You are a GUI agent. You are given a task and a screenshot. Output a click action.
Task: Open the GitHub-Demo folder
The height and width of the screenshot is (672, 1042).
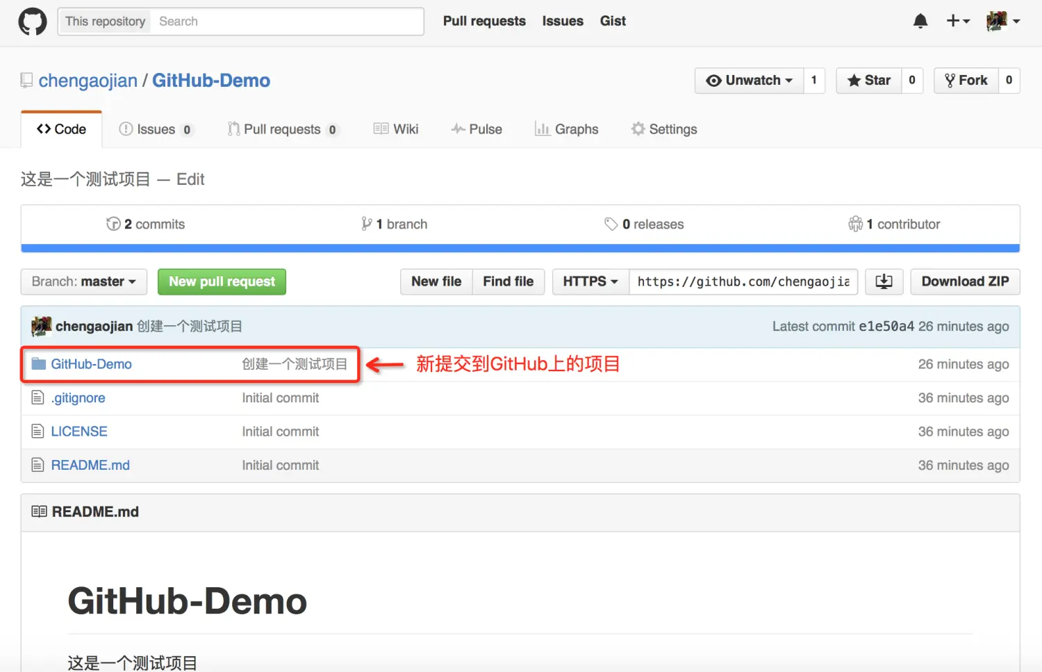(x=92, y=364)
